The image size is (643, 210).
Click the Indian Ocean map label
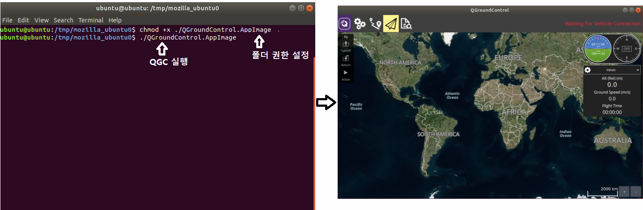(x=565, y=133)
